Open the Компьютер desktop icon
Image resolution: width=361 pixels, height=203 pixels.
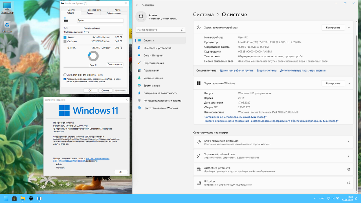(7, 8)
